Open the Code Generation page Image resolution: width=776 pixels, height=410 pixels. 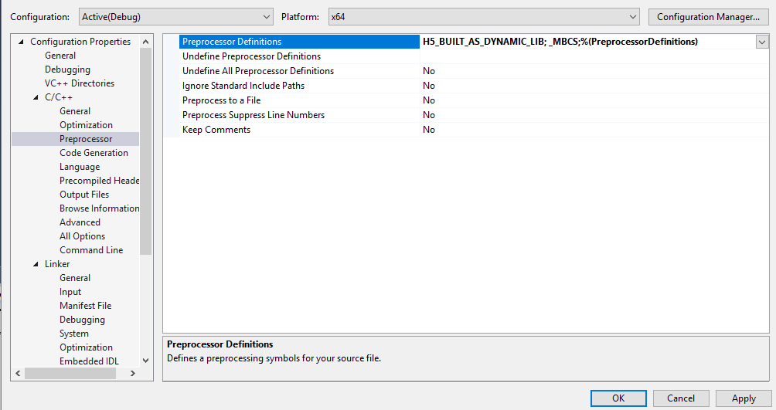coord(94,153)
